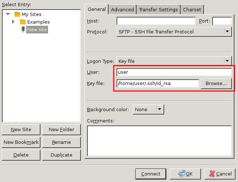Select the My Sites tree entry text
This screenshot has height=182, width=238.
pos(32,15)
